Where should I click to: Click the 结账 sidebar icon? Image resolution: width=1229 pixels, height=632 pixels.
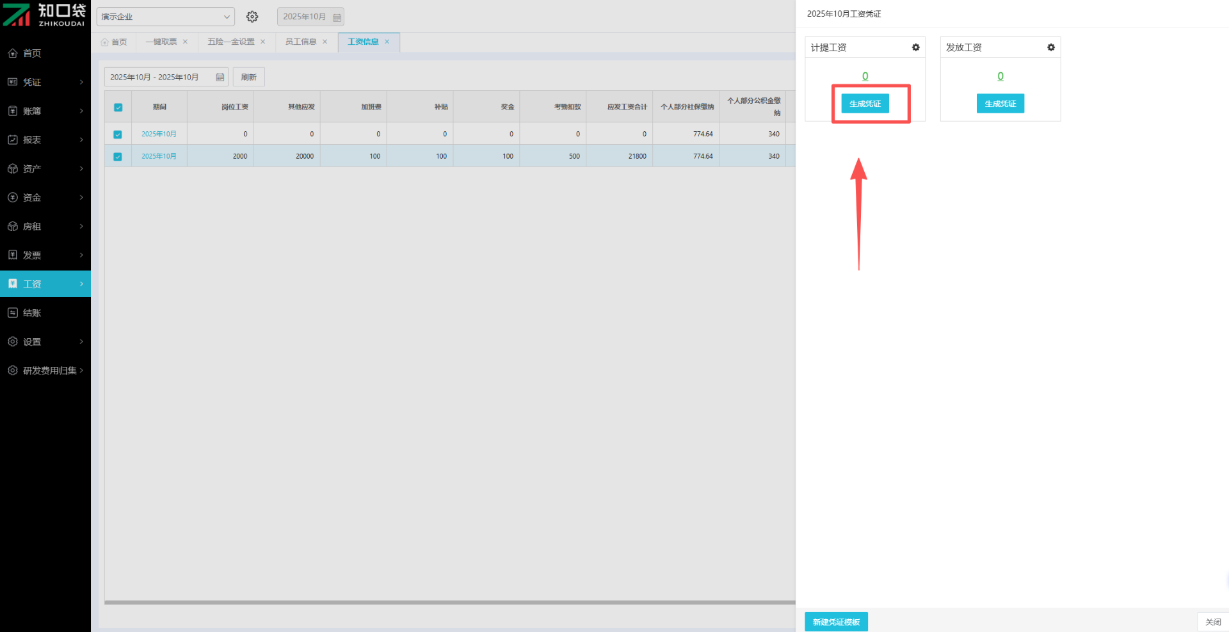pos(13,312)
